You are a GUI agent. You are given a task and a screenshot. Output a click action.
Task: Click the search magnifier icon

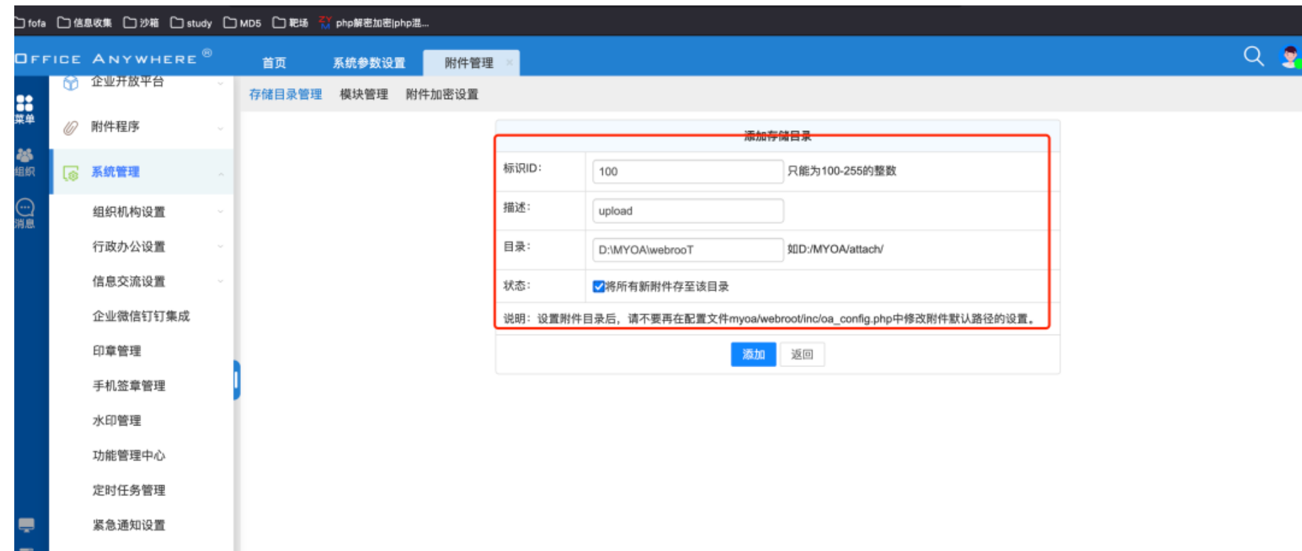(1252, 56)
